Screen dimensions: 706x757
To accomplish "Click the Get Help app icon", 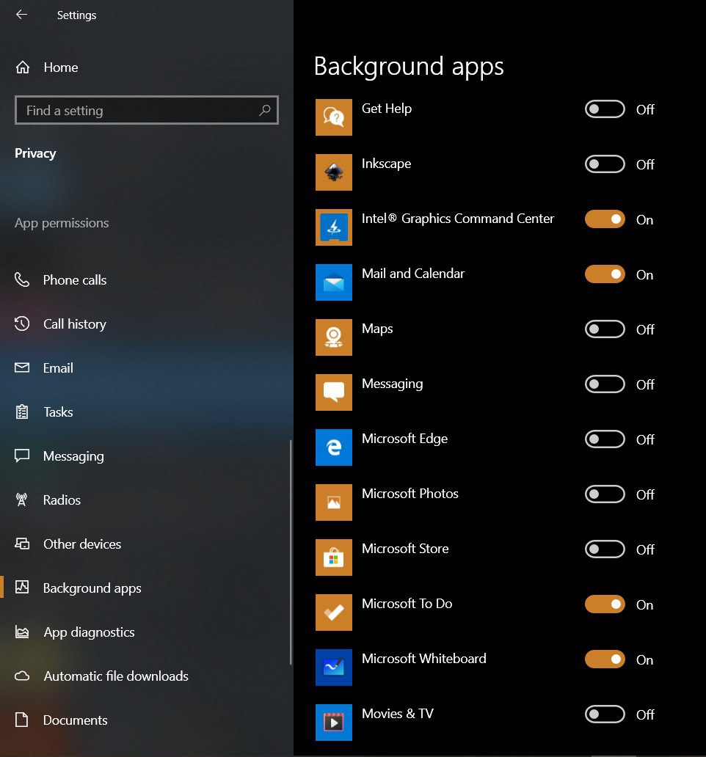I will (x=334, y=117).
